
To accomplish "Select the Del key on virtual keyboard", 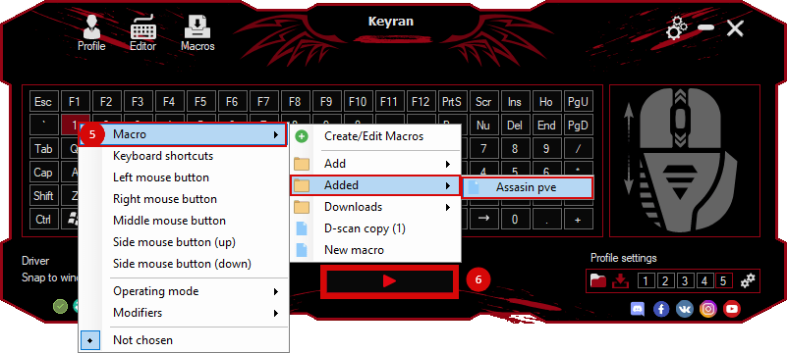I will click(x=515, y=125).
